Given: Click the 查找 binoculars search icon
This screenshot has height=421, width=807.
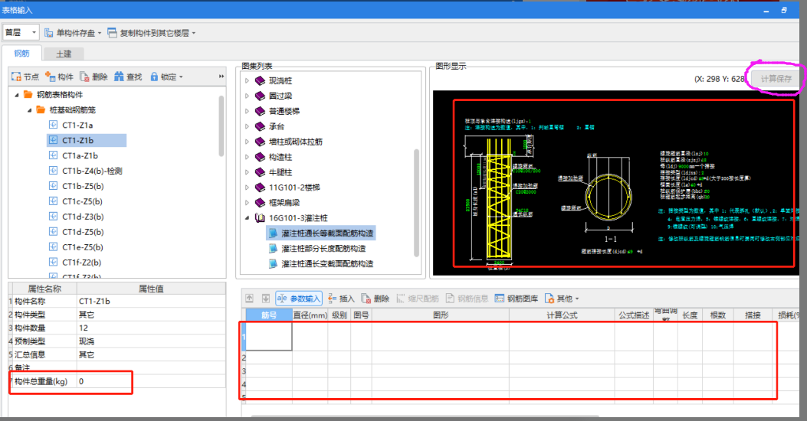Looking at the screenshot, I should point(119,77).
